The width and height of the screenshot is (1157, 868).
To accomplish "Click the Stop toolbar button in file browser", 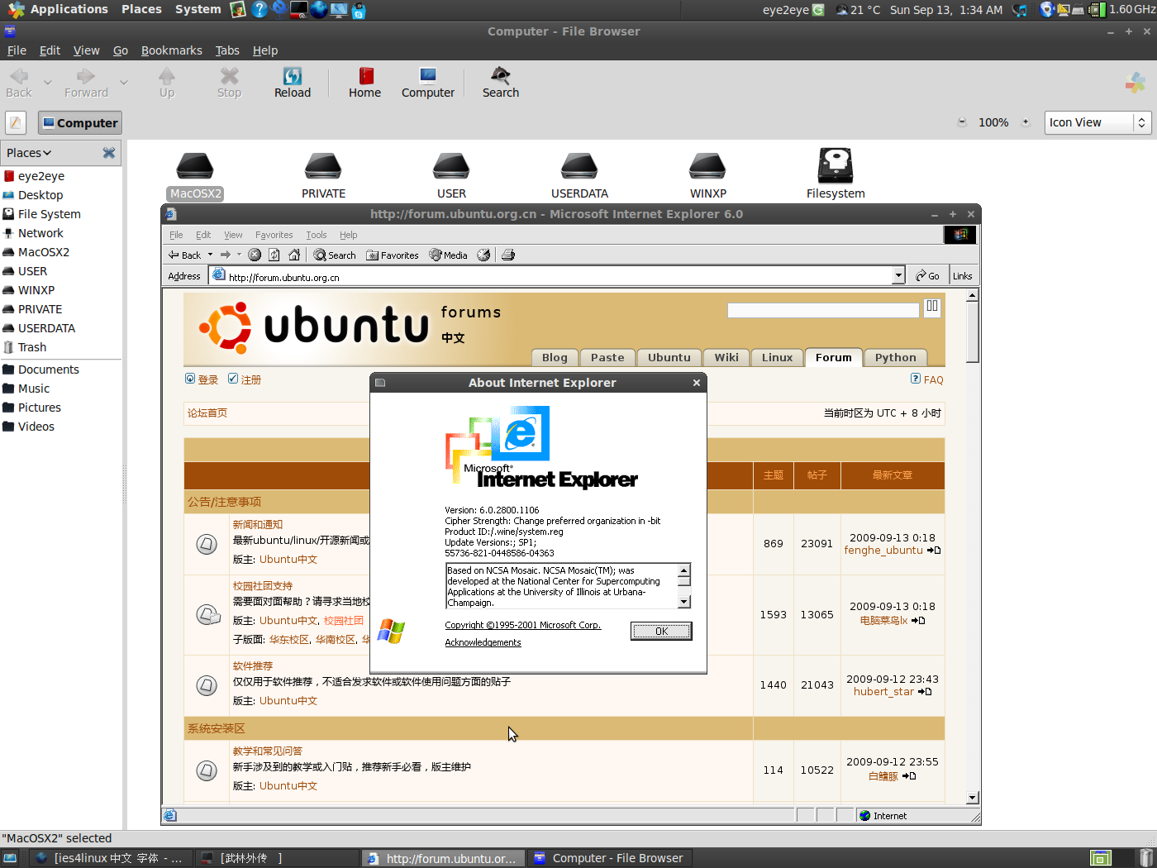I will point(229,83).
